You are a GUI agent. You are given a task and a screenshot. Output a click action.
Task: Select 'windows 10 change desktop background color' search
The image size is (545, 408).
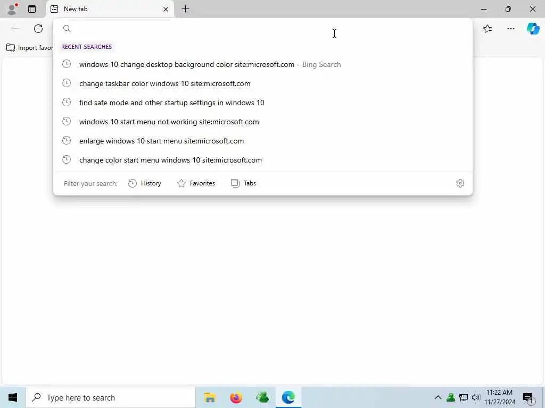pyautogui.click(x=263, y=64)
